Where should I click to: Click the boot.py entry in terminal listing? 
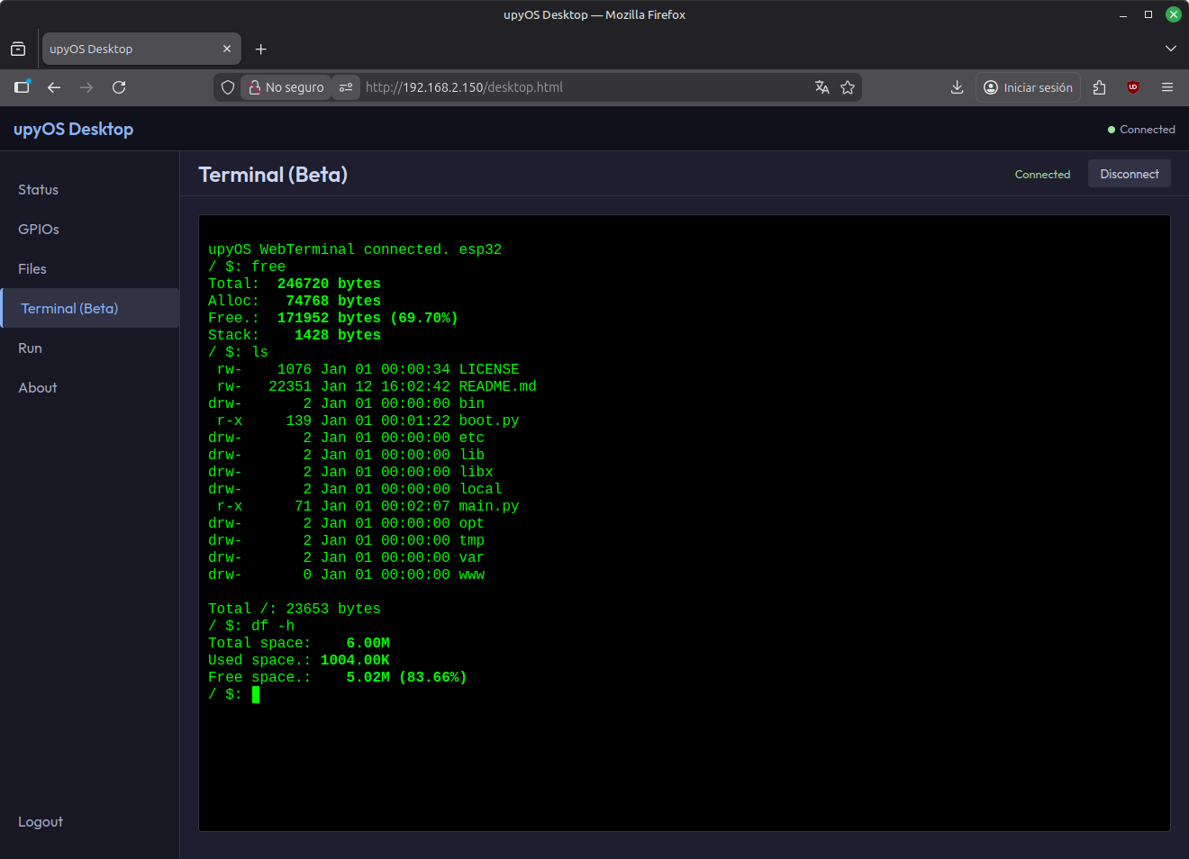(x=489, y=420)
